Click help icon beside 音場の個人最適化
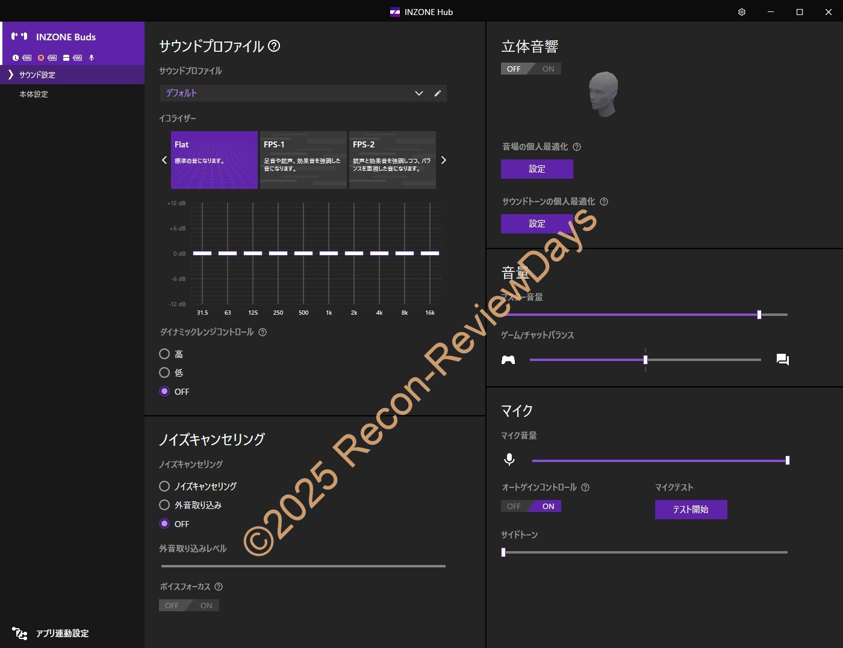 (x=577, y=147)
